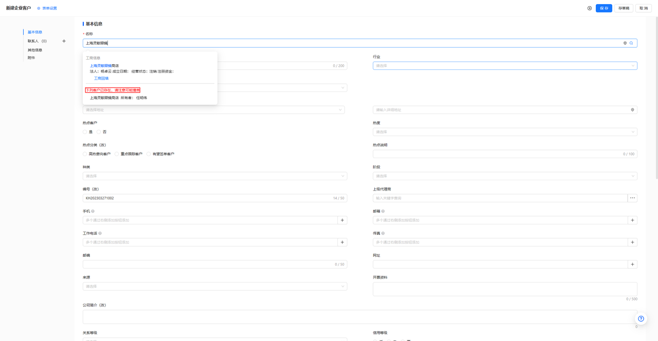This screenshot has width=658, height=341.
Task: Click the blue 保存 button
Action: 604,8
